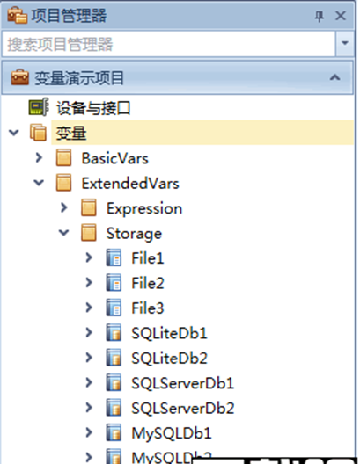Click the pin icon in panel header
Image resolution: width=360 pixels, height=464 pixels.
click(x=320, y=17)
